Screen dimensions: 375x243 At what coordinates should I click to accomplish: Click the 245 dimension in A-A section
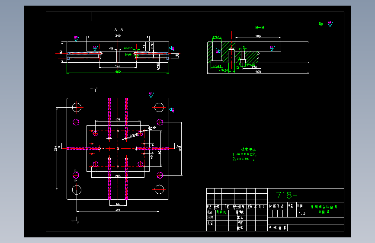point(118,35)
